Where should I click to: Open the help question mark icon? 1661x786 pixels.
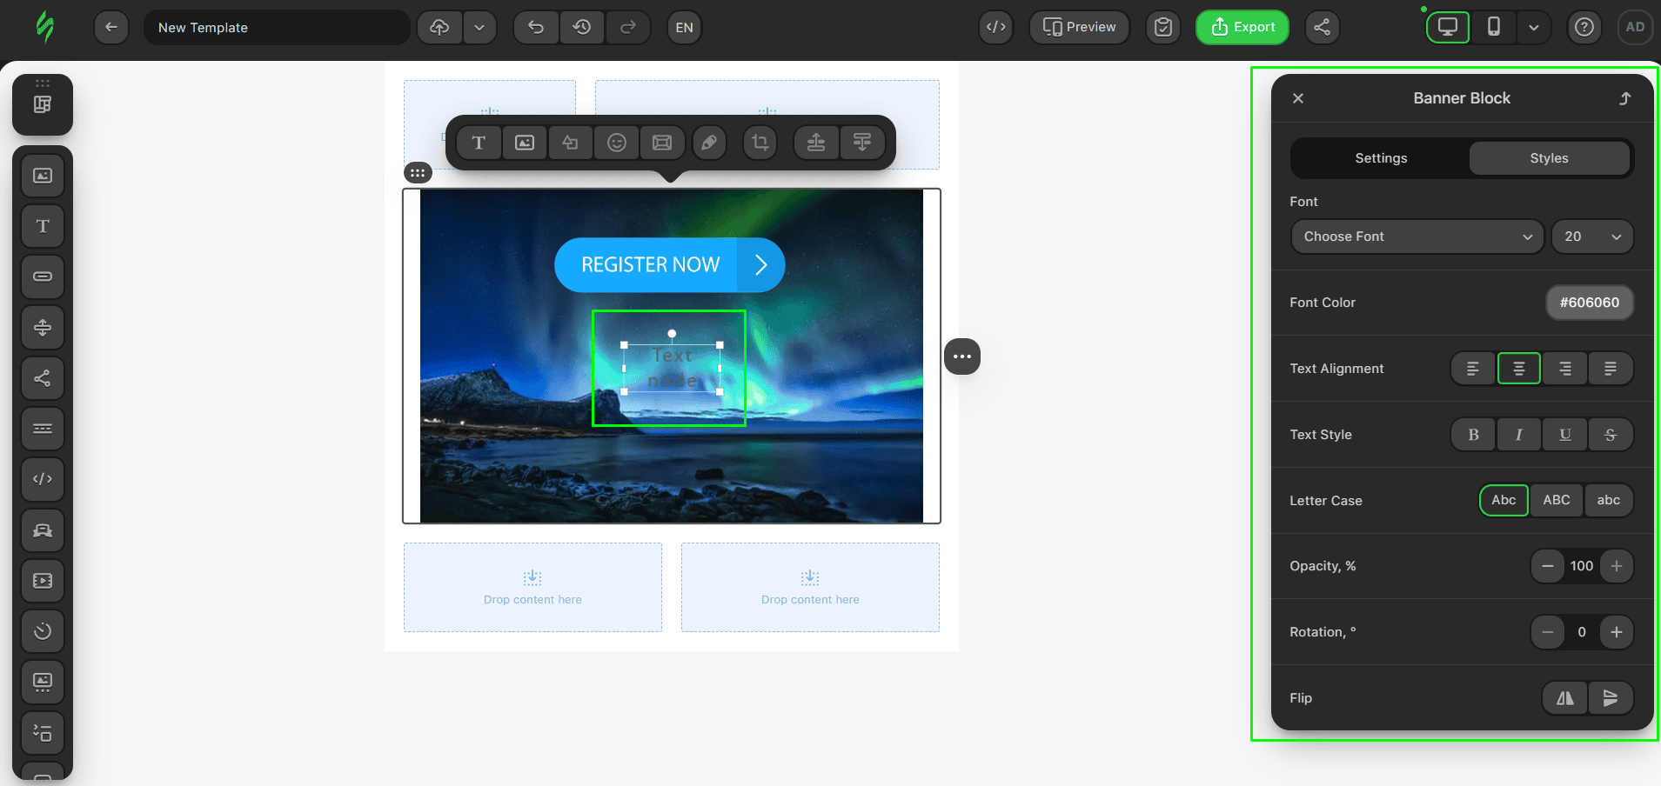click(x=1584, y=27)
